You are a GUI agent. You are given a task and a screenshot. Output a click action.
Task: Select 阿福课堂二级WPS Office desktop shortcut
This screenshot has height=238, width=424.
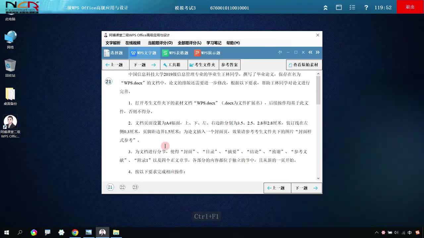(10, 127)
